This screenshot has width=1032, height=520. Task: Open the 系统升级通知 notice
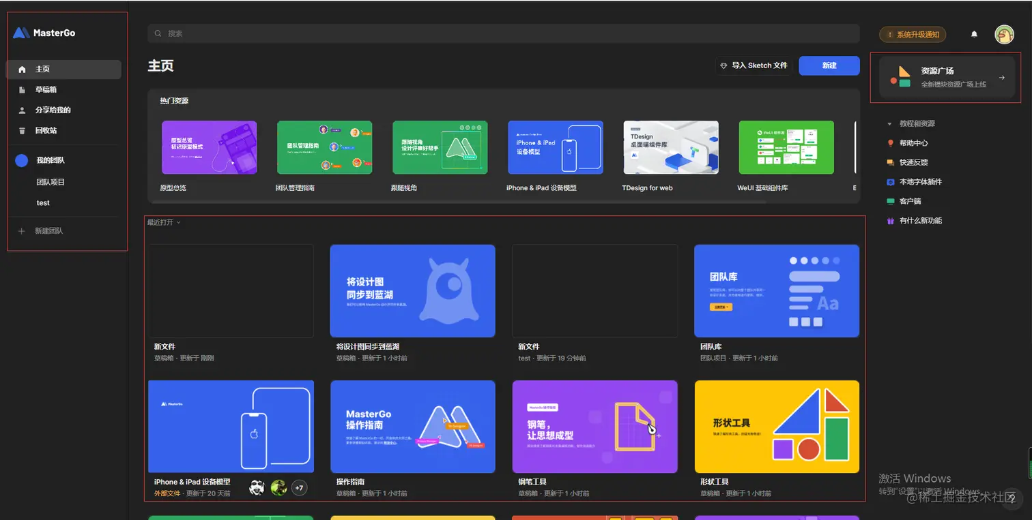tap(912, 34)
